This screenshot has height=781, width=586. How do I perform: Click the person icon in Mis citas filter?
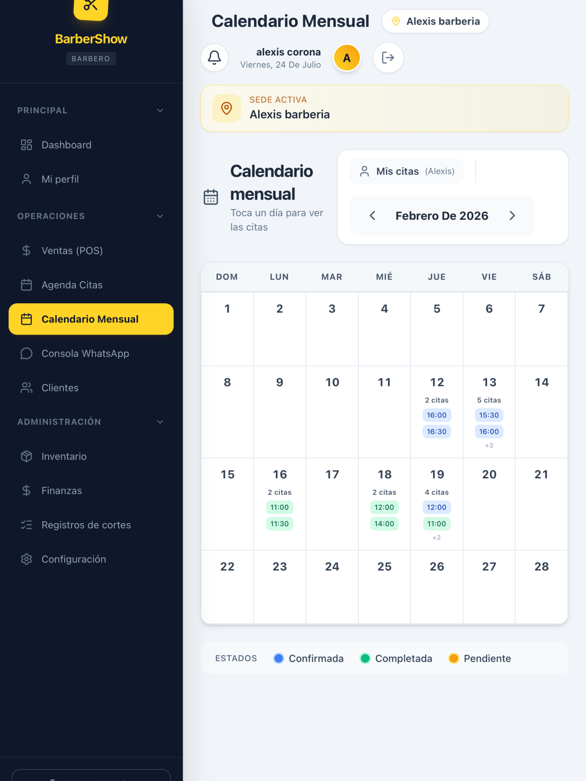[x=365, y=171]
